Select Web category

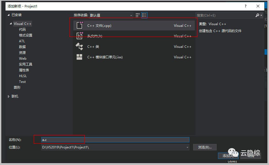point(23,59)
